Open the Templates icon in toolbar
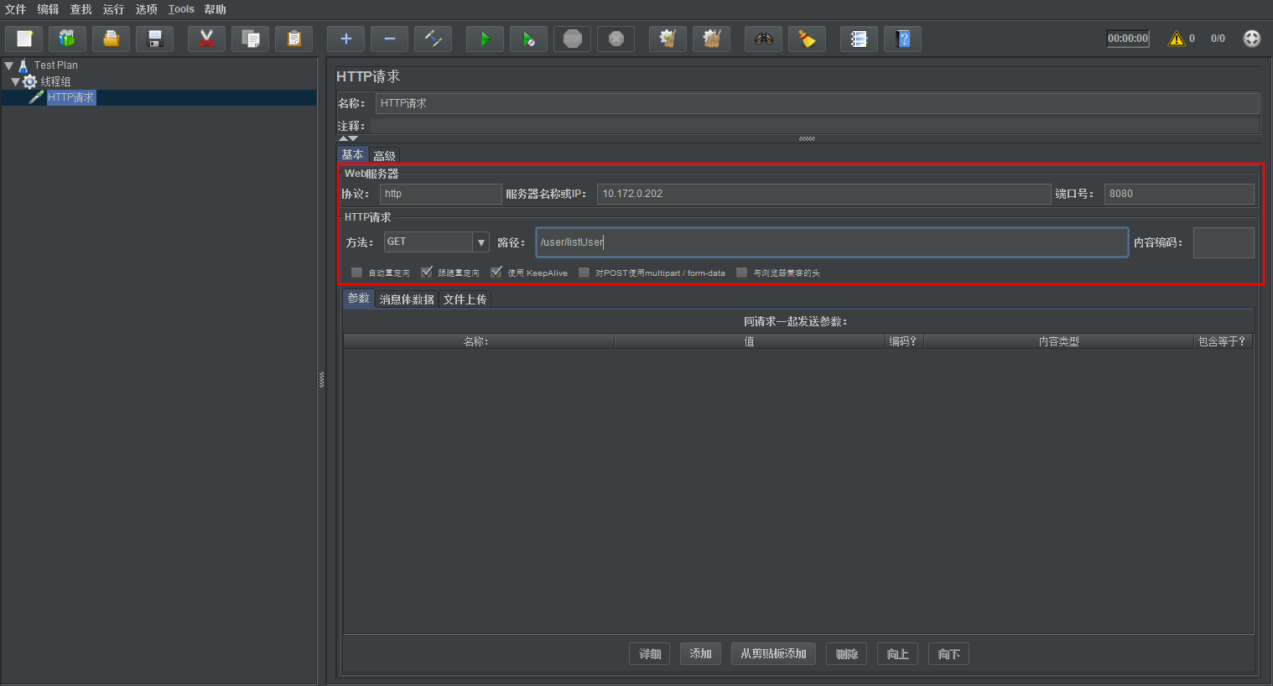1273x686 pixels. point(68,39)
